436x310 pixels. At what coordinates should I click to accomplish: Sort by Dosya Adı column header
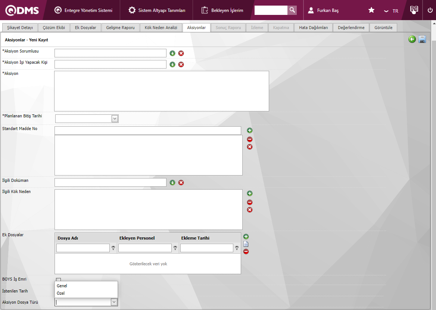[x=68, y=238]
